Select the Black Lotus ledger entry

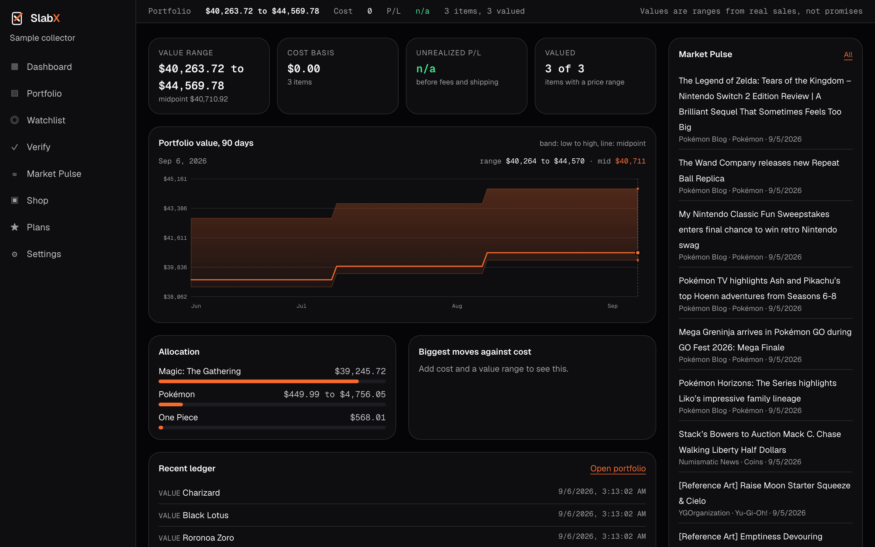pyautogui.click(x=402, y=515)
